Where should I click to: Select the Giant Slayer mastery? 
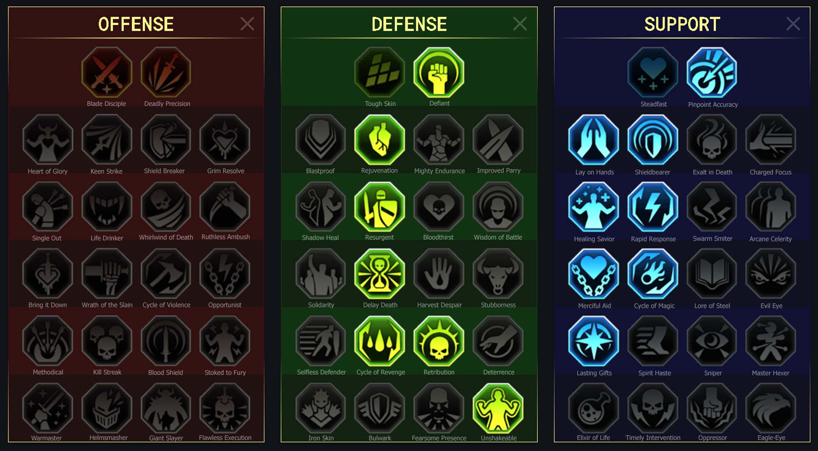(x=166, y=408)
